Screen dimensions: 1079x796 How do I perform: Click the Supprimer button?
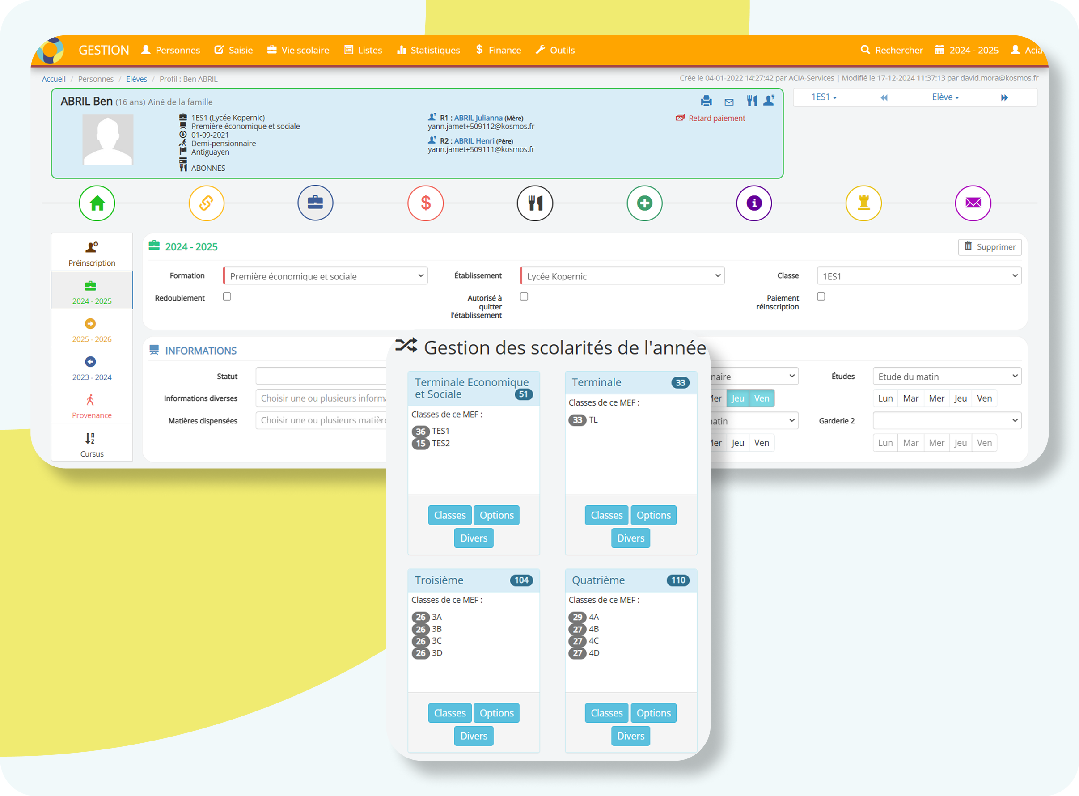point(990,247)
